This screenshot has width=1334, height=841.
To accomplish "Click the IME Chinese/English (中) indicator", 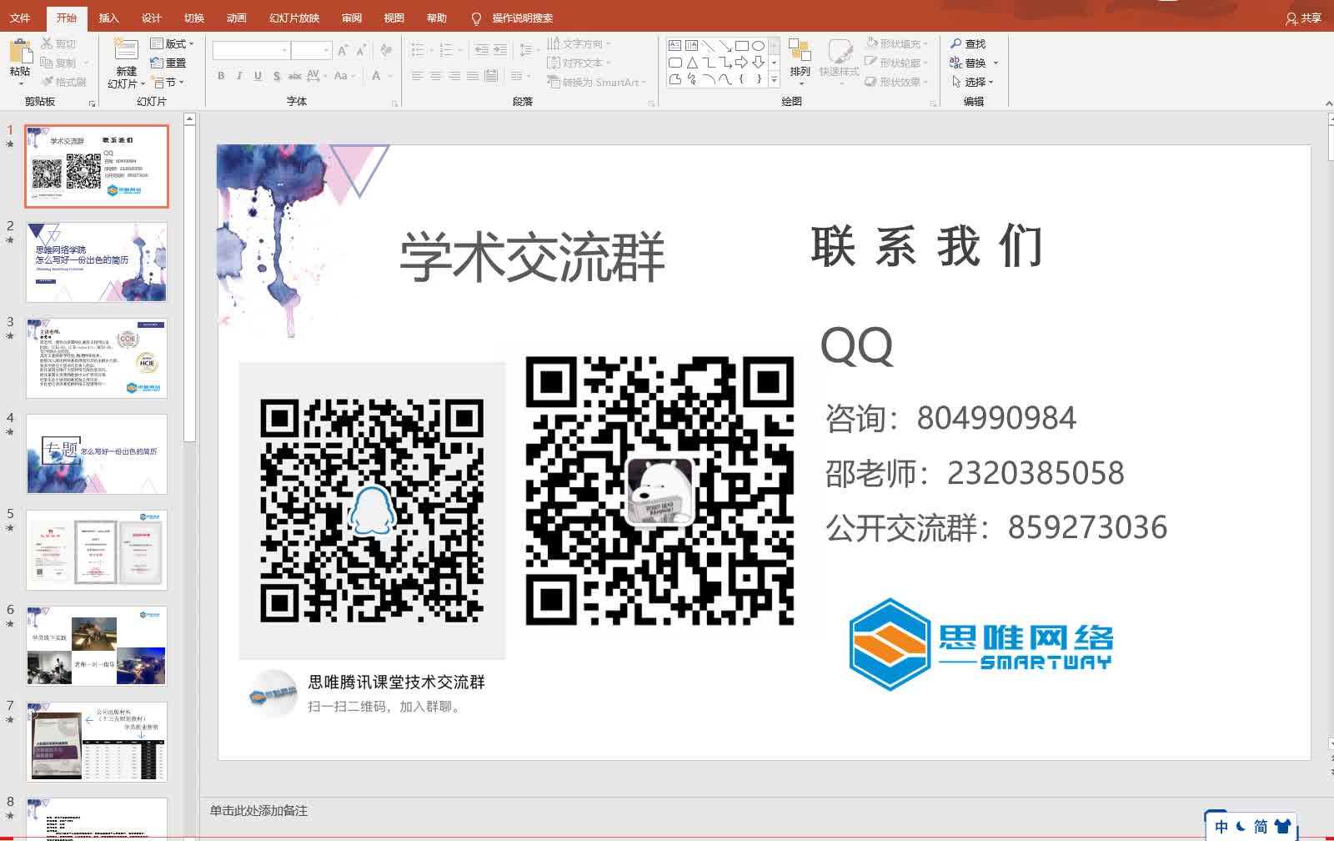I will click(x=1221, y=826).
